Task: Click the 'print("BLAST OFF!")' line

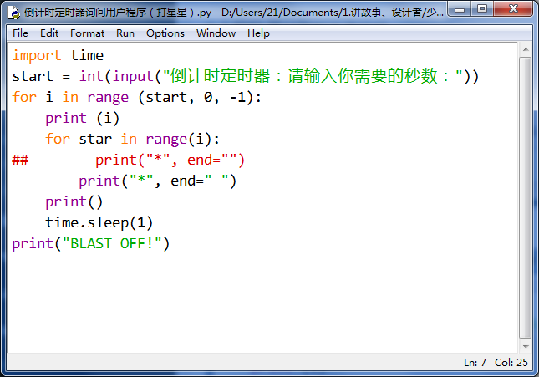Action: point(91,244)
